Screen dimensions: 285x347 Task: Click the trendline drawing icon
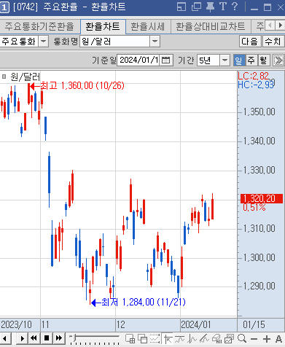click(204, 339)
